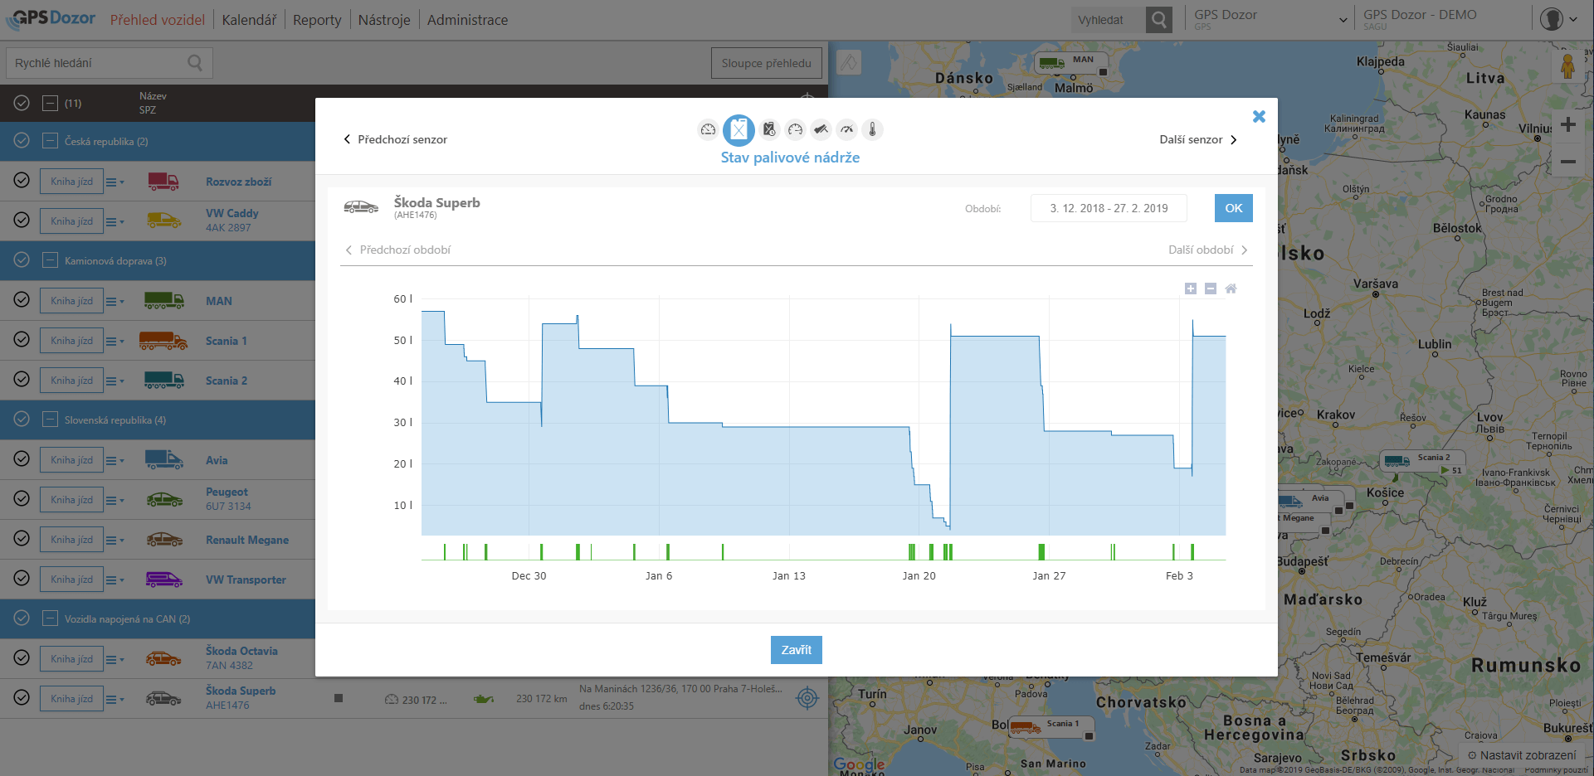The width and height of the screenshot is (1594, 776).
Task: Select the accelerator pedal sensor icon
Action: (x=821, y=129)
